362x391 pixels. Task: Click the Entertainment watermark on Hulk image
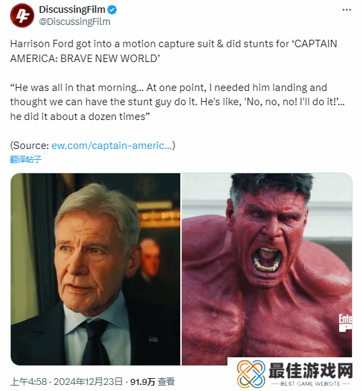point(346,323)
